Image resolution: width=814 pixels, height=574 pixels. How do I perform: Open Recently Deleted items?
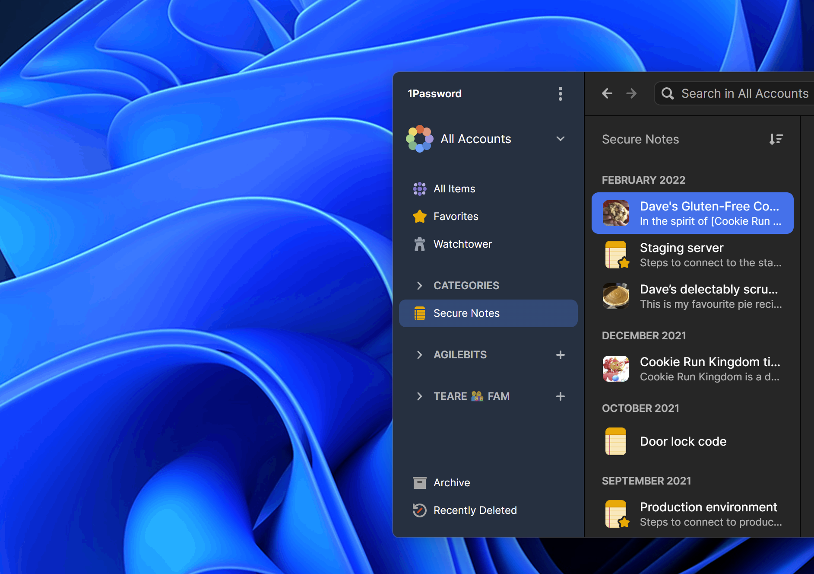(x=475, y=510)
